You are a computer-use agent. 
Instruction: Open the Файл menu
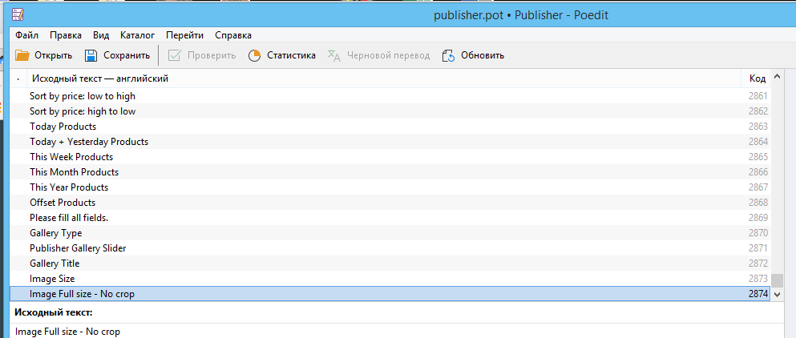point(27,35)
